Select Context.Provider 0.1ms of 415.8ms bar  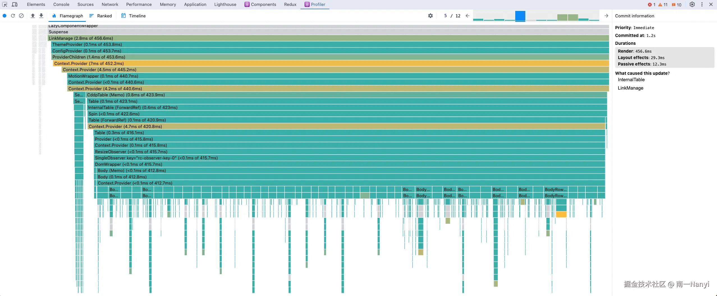click(349, 145)
